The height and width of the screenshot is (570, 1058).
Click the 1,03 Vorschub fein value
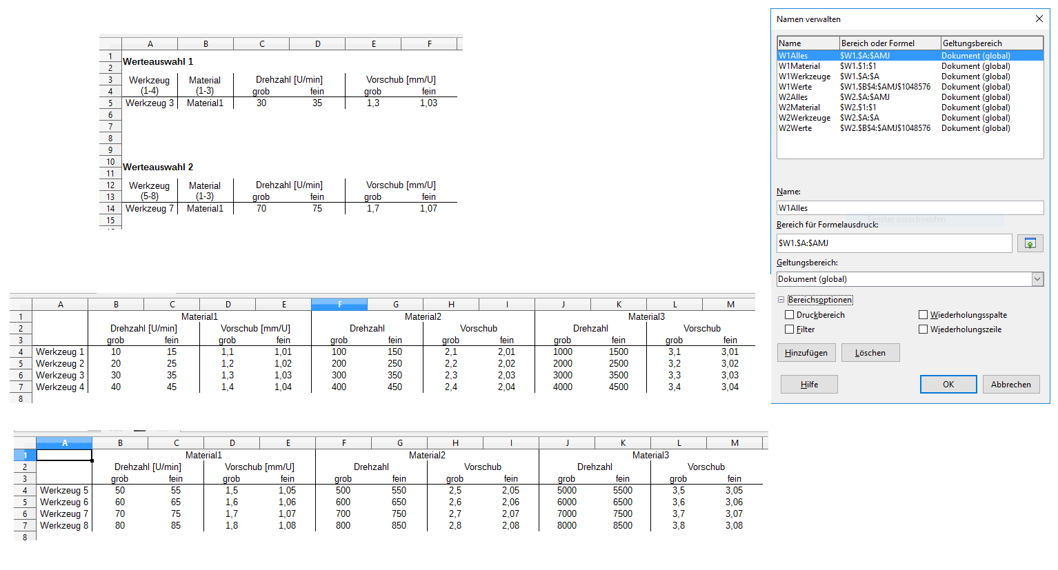[x=428, y=103]
